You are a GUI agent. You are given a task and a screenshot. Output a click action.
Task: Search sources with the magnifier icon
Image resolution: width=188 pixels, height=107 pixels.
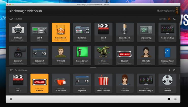point(175,19)
